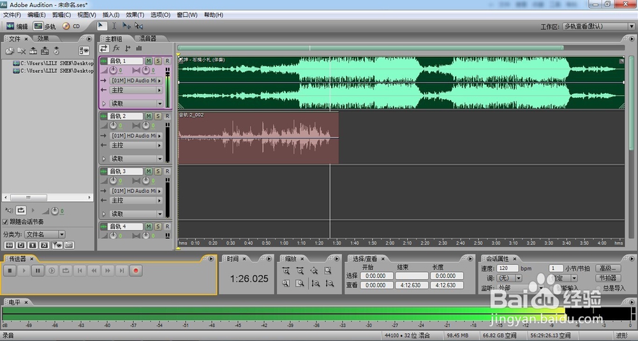Image resolution: width=638 pixels, height=341 pixels.
Task: Open the 编辑(E) menu
Action: click(36, 15)
